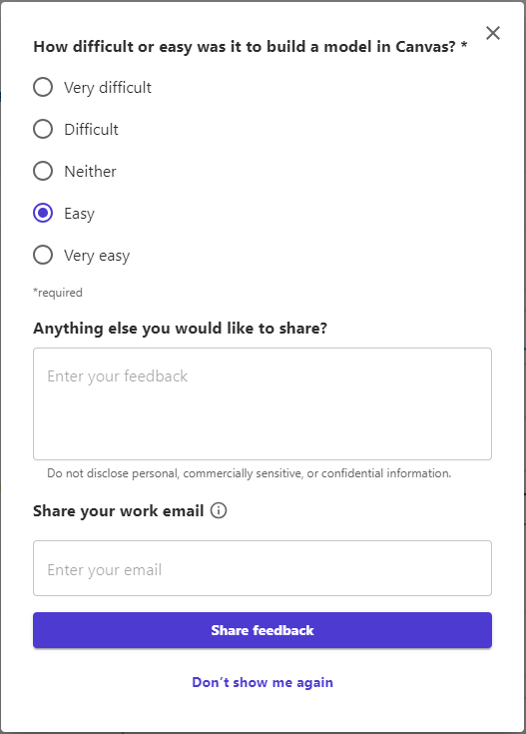Click the confidential information disclaimer text
Screen dimensions: 526x734
249,473
